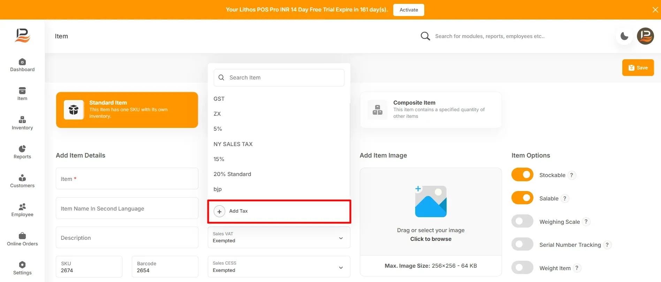
Task: Turn off the Salable toggle
Action: point(522,198)
